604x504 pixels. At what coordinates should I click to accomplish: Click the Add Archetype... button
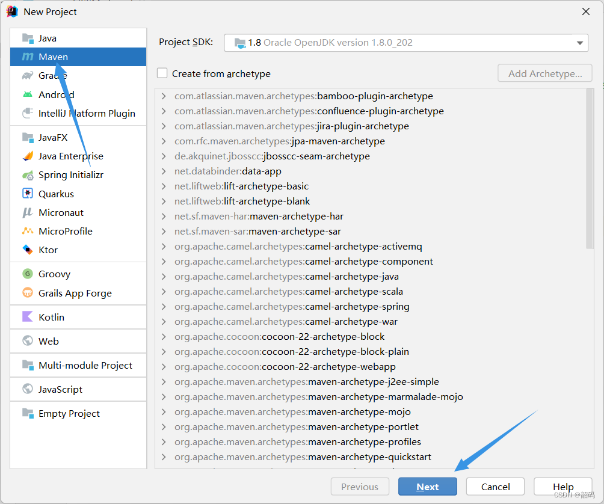click(x=545, y=73)
